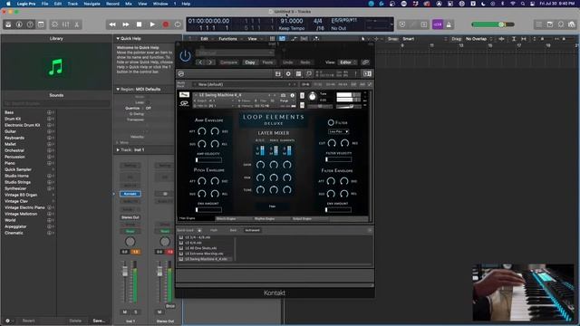Toggle the Filter enable circle in Loop Elements
The width and height of the screenshot is (580, 326).
(x=331, y=122)
